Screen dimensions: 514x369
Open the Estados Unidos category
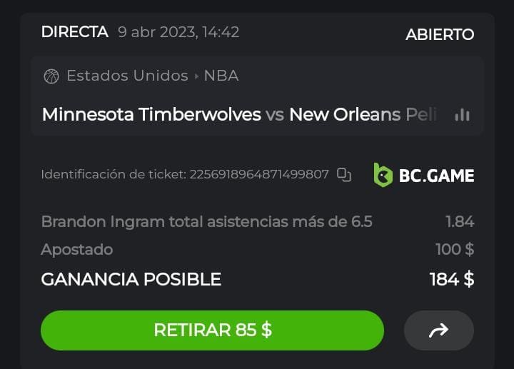[127, 76]
